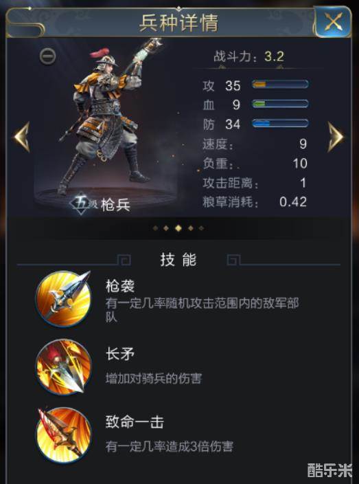
Task: Click the 血 health stat bar
Action: pos(280,104)
